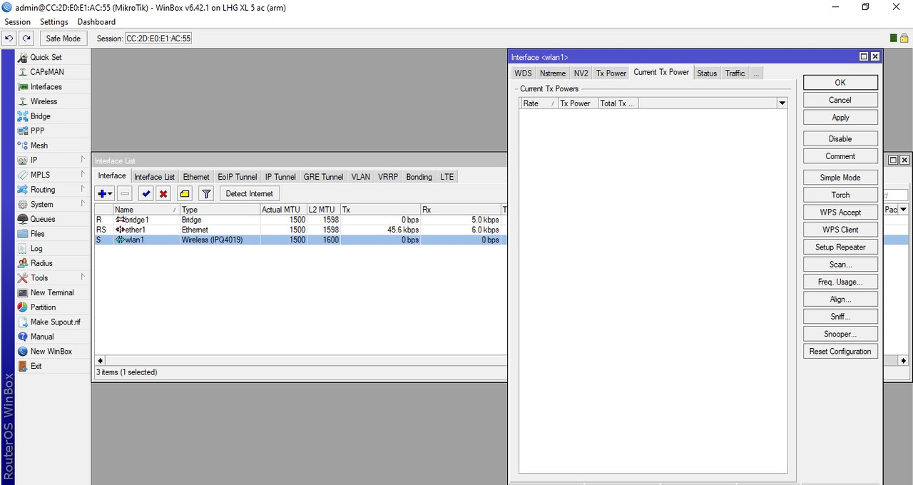
Task: Sort by Name column header
Action: pos(146,210)
